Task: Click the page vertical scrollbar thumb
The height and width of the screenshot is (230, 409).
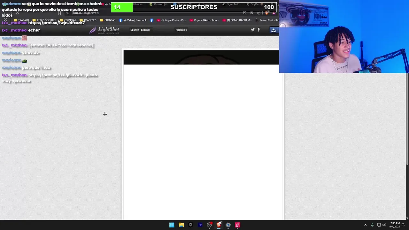Action: coord(407,119)
